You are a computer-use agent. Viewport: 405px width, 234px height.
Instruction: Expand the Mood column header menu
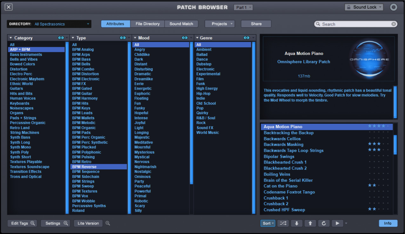point(135,38)
